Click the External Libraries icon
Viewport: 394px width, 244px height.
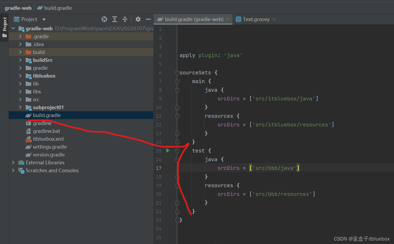click(x=21, y=162)
